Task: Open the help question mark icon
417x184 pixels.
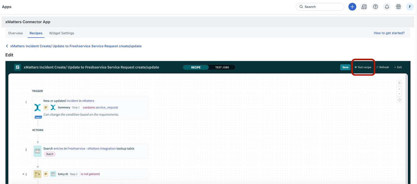Action: coord(375,7)
